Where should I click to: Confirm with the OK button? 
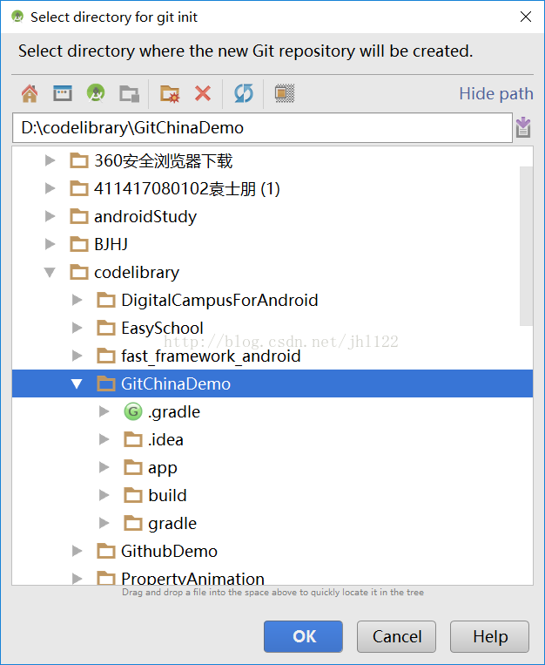point(303,636)
